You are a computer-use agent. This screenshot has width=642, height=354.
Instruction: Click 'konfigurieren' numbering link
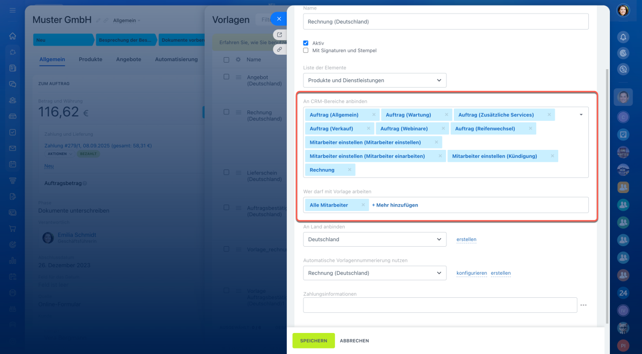click(471, 273)
